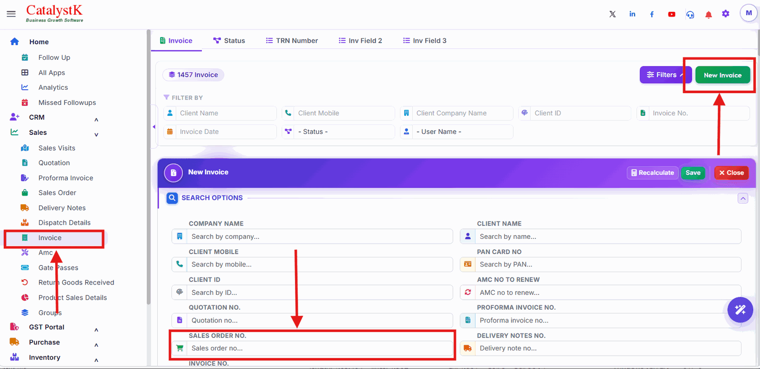760x369 pixels.
Task: Collapse the SEARCH OPTIONS panel
Action: pos(743,198)
